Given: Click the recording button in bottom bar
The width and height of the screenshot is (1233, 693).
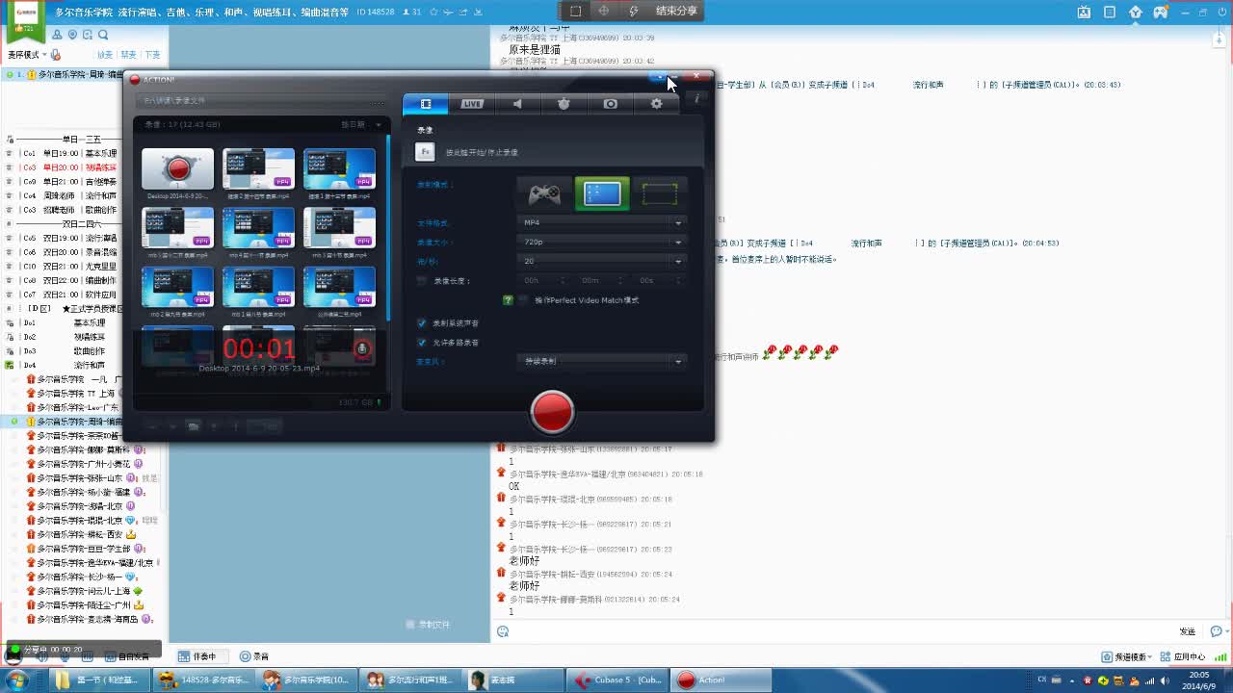Looking at the screenshot, I should [x=255, y=656].
